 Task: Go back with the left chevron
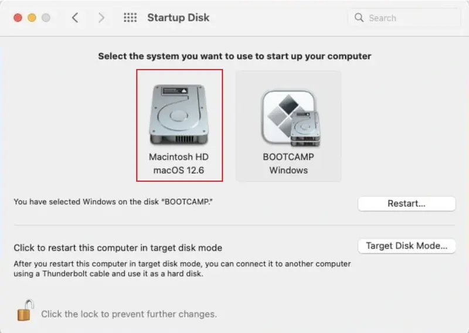75,18
